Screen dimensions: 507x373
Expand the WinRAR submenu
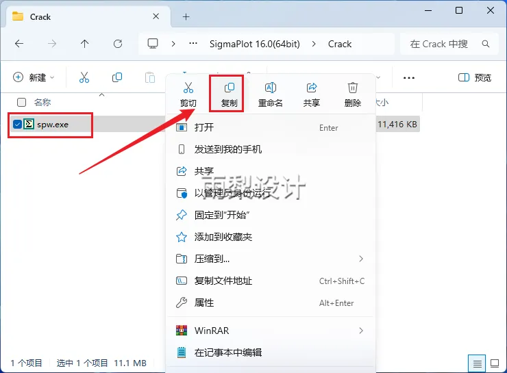coord(361,331)
